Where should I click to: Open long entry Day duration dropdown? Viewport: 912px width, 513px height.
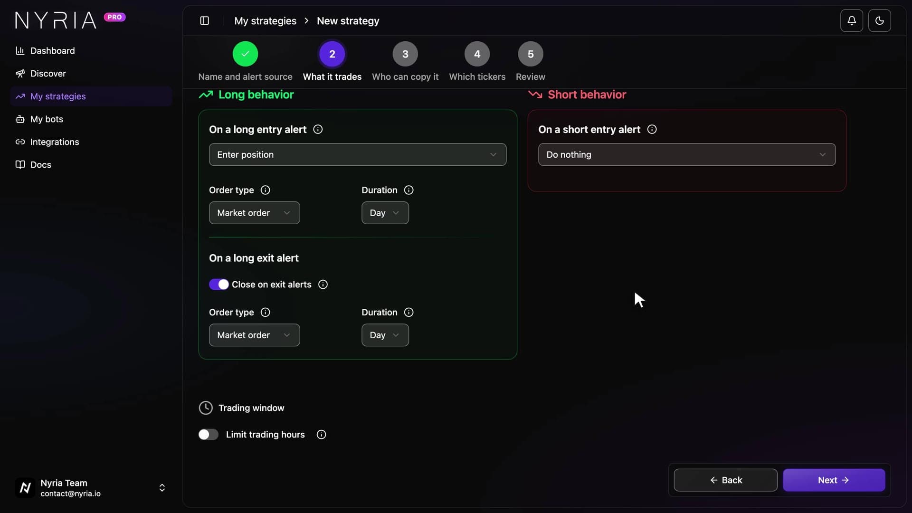pos(385,213)
